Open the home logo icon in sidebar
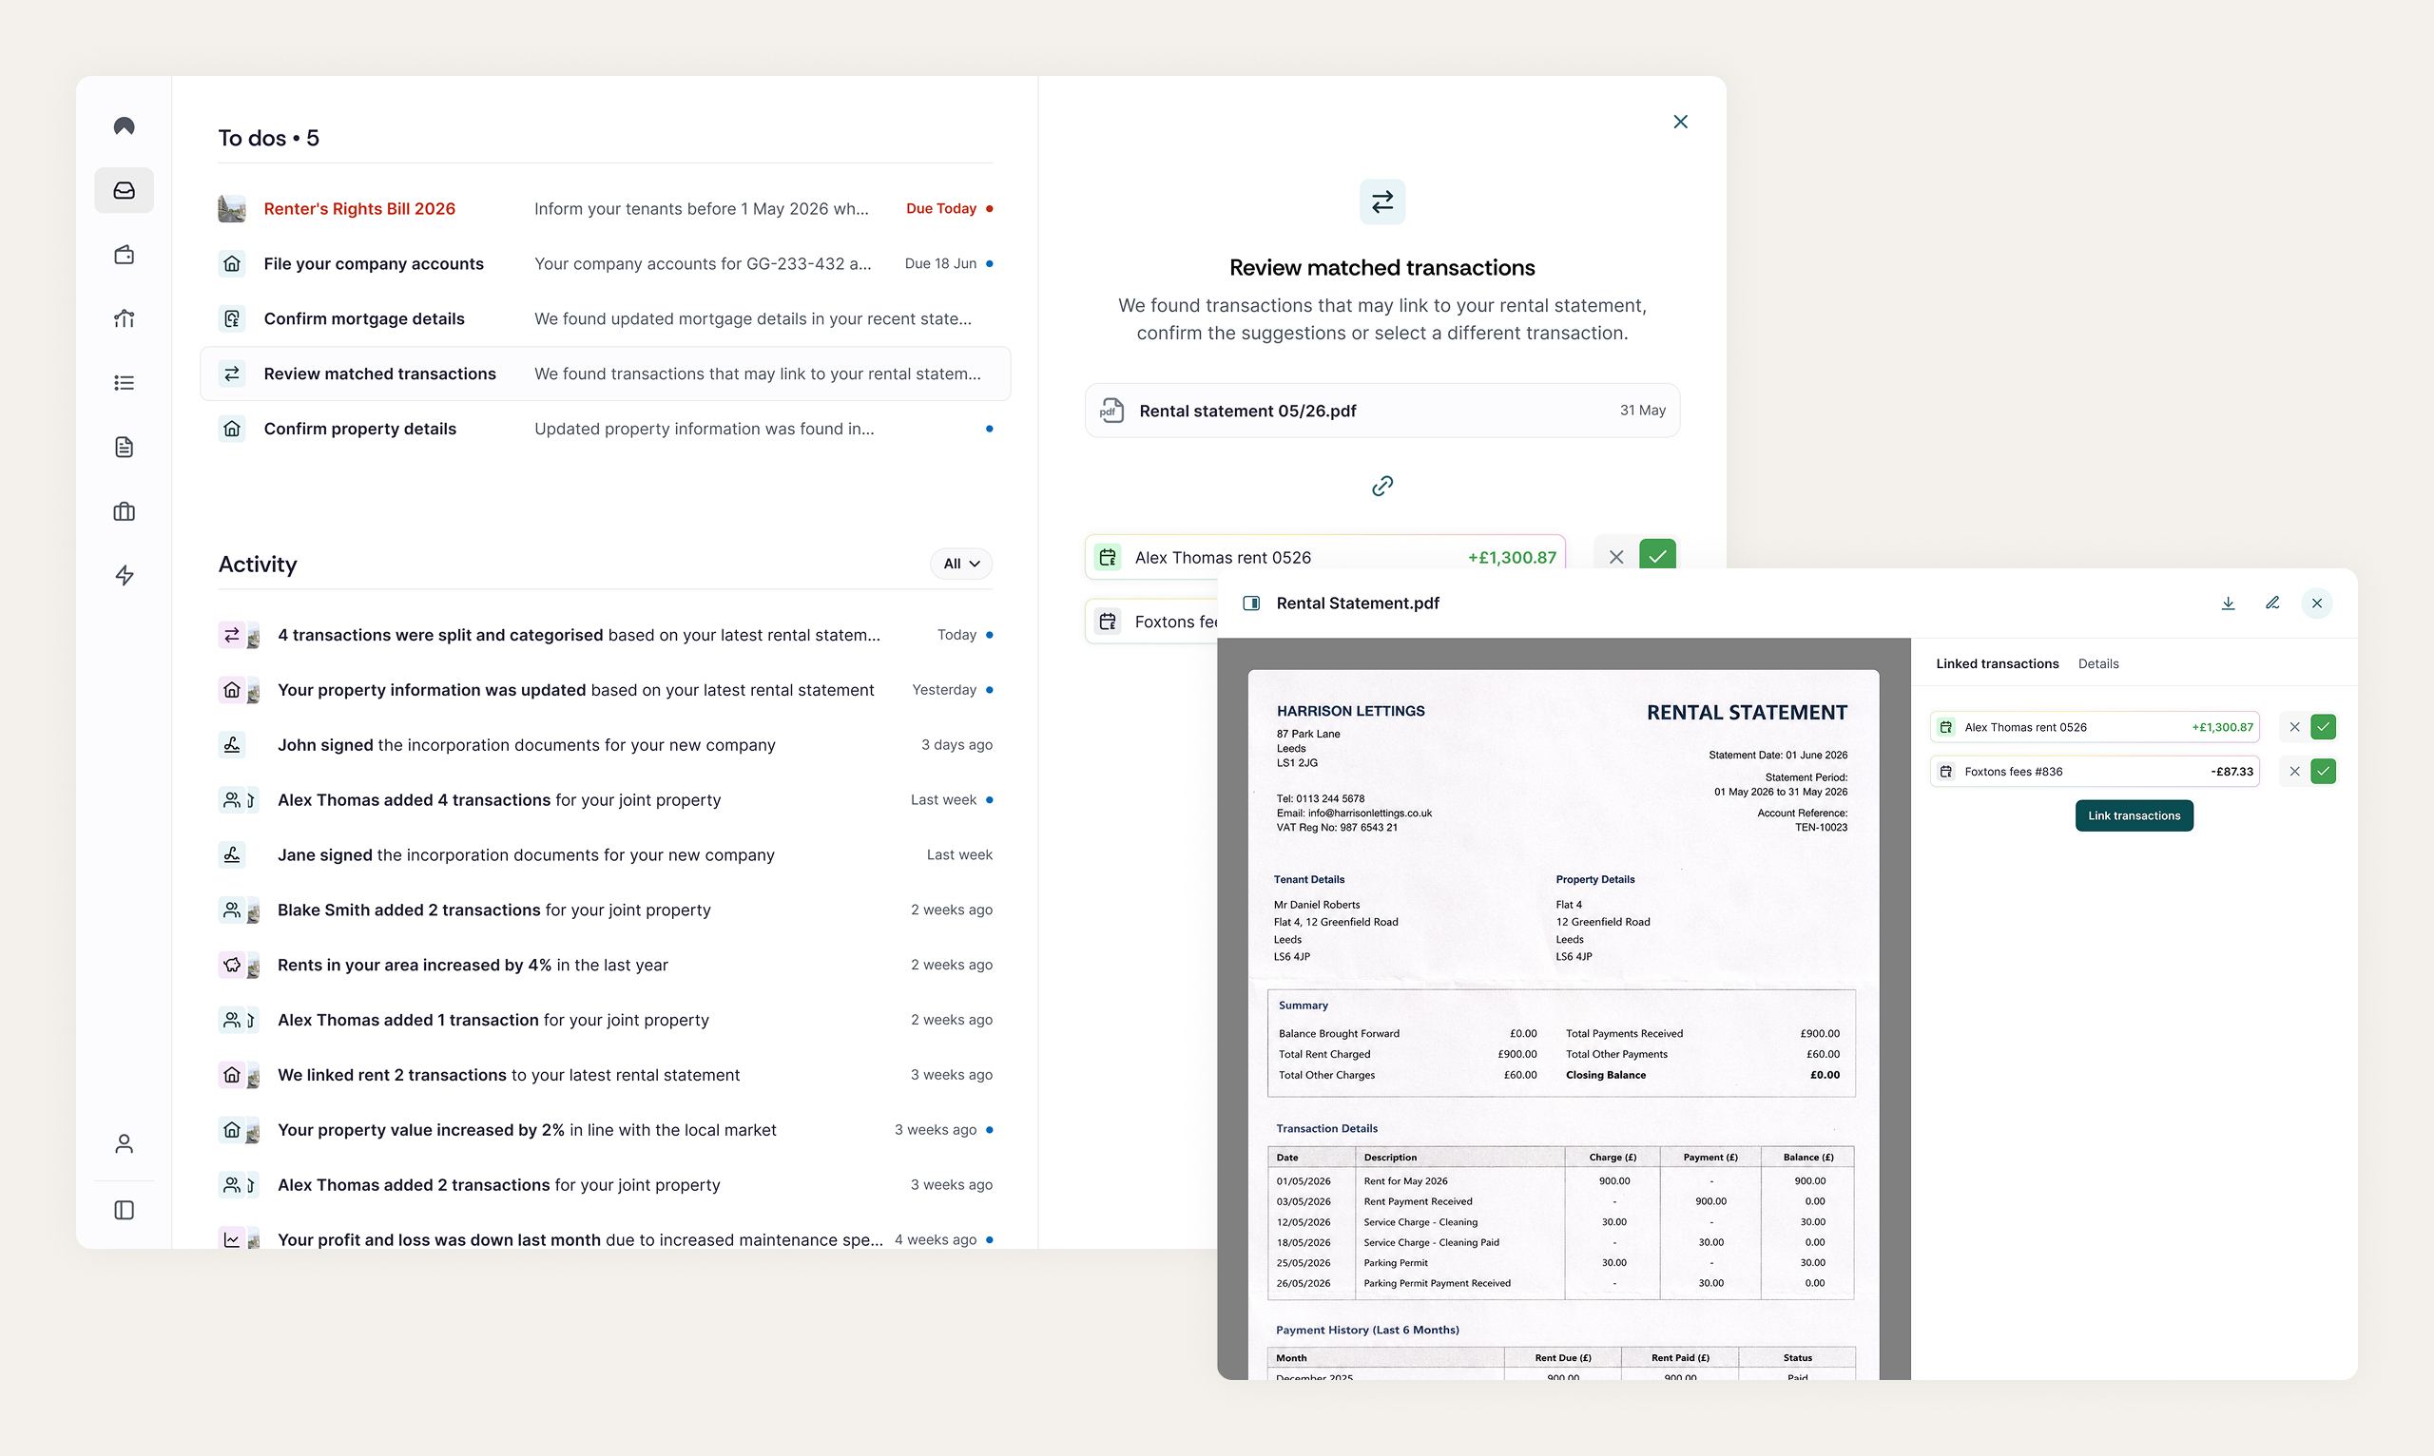This screenshot has height=1456, width=2434. point(124,125)
